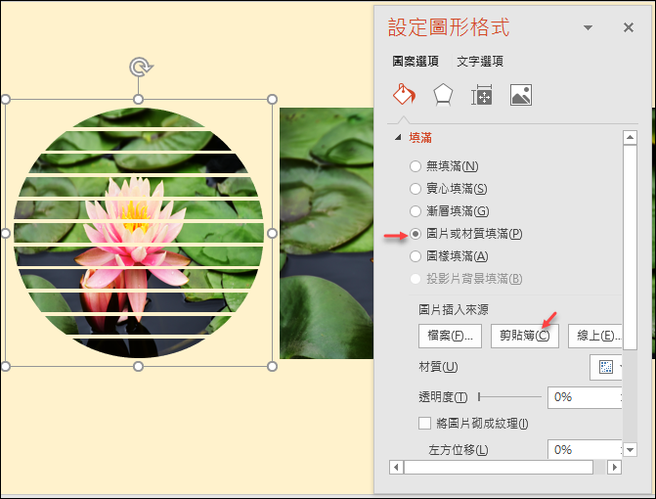Select the lily pad picture on slide
This screenshot has height=499, width=656.
click(x=327, y=233)
